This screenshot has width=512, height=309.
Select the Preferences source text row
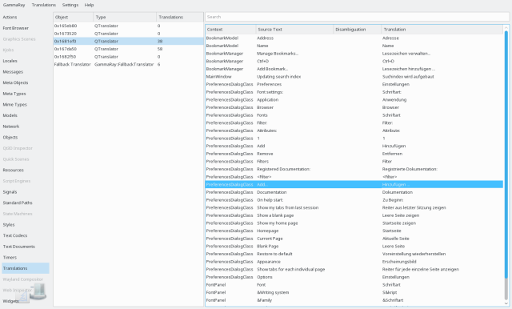(354, 84)
